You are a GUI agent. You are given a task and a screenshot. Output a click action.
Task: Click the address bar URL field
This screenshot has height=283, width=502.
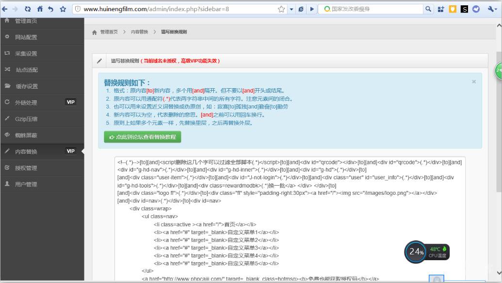tap(179, 9)
